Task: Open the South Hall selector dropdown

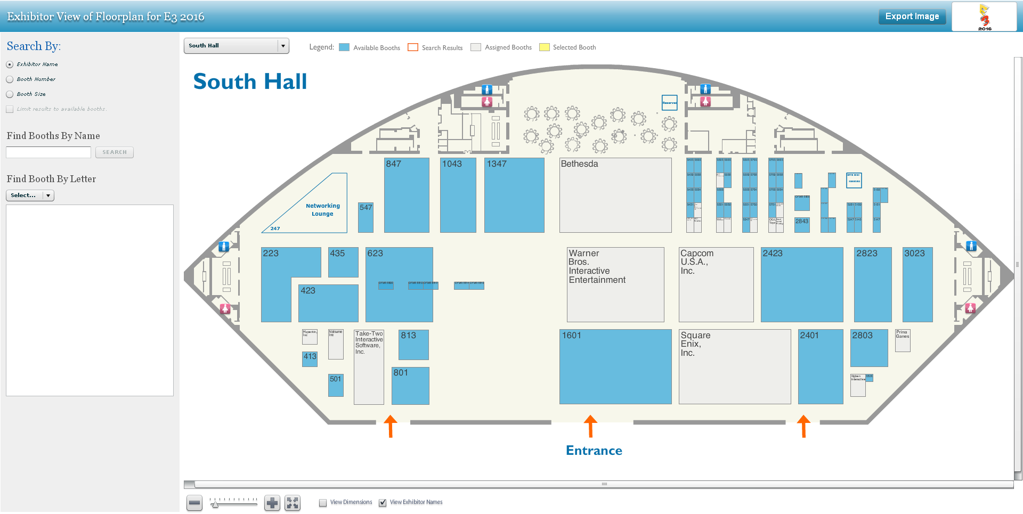Action: (236, 46)
